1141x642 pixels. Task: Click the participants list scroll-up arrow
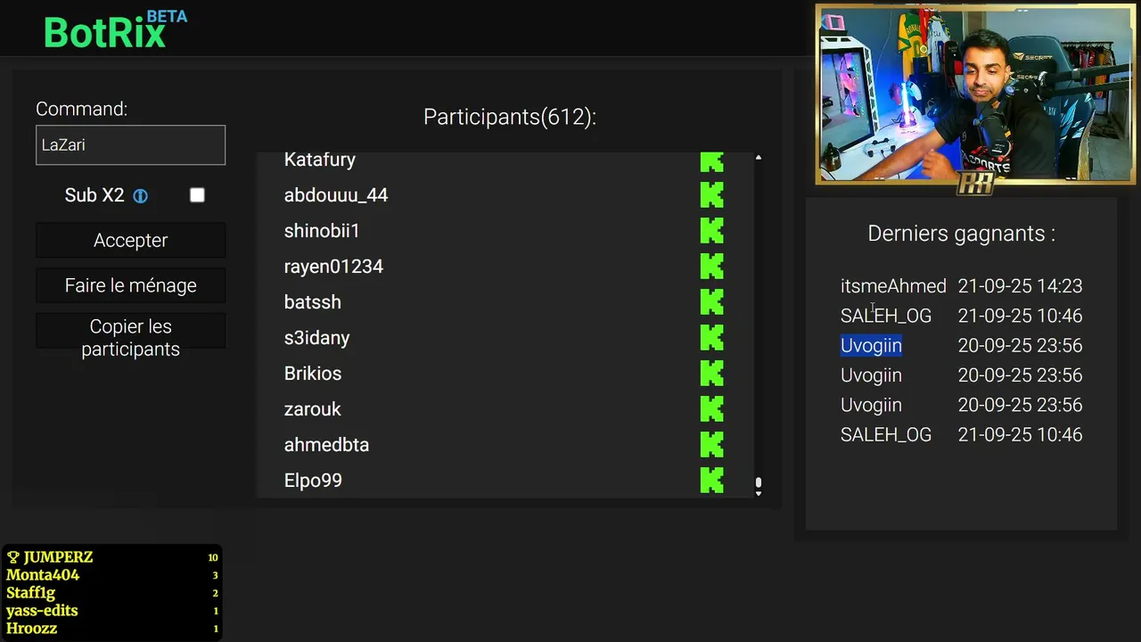click(759, 158)
